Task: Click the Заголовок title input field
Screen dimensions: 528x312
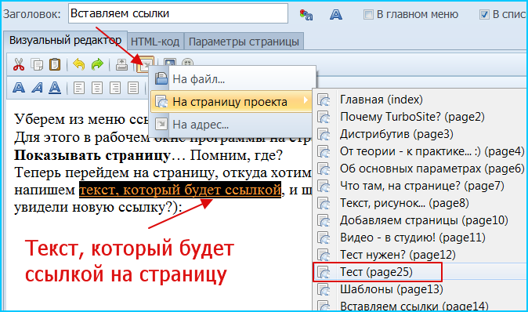Action: (x=178, y=13)
